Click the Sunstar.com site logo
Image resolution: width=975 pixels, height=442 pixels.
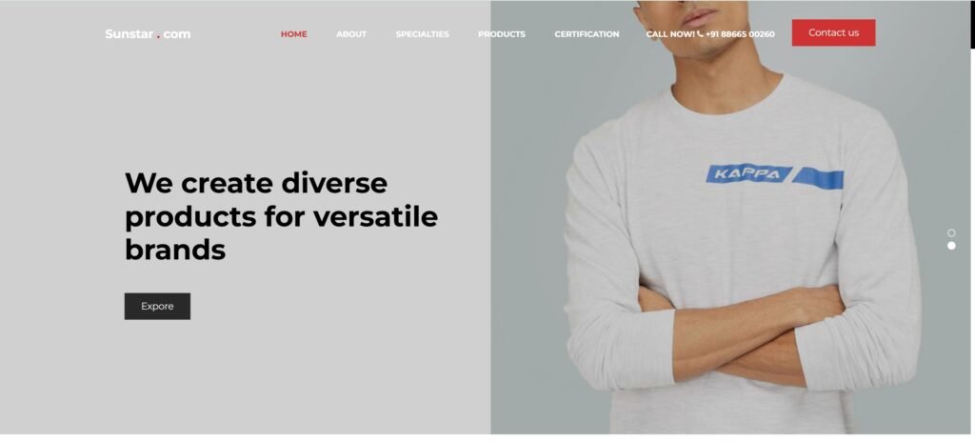point(148,34)
